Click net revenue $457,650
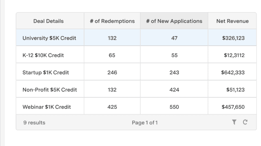The width and height of the screenshot is (261, 146). (x=233, y=107)
